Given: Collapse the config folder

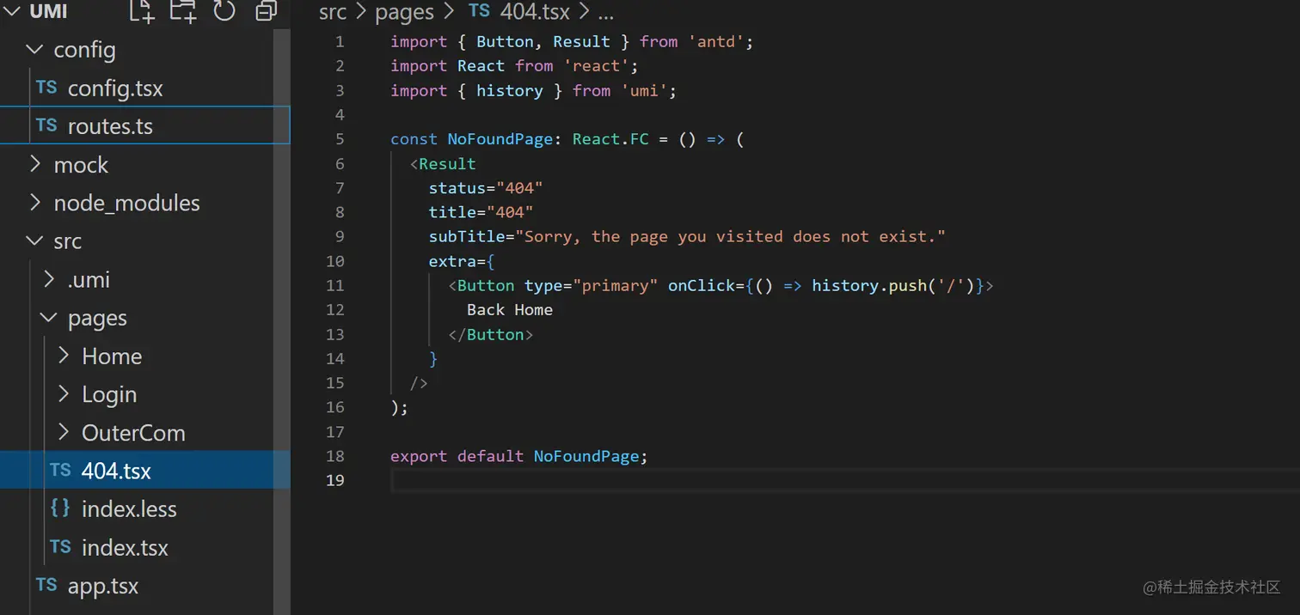Looking at the screenshot, I should (x=34, y=50).
